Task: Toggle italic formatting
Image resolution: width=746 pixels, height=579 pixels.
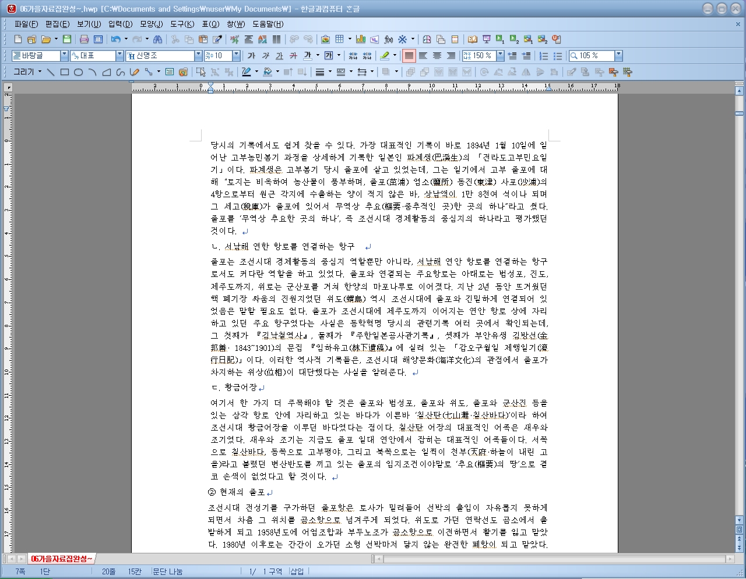Action: click(x=265, y=55)
